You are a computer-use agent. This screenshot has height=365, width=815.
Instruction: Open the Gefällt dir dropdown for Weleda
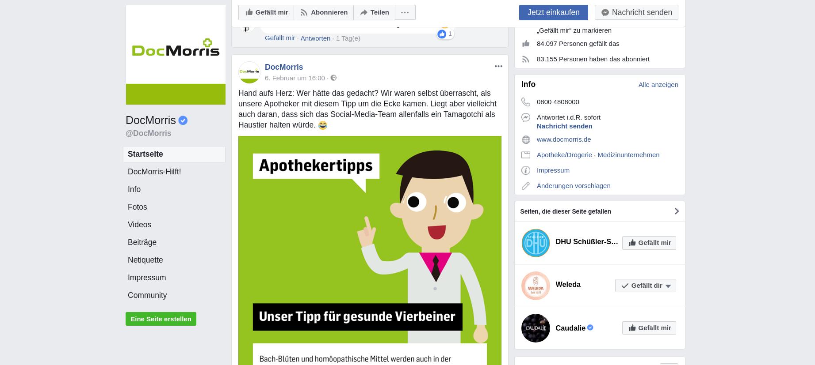tap(645, 286)
